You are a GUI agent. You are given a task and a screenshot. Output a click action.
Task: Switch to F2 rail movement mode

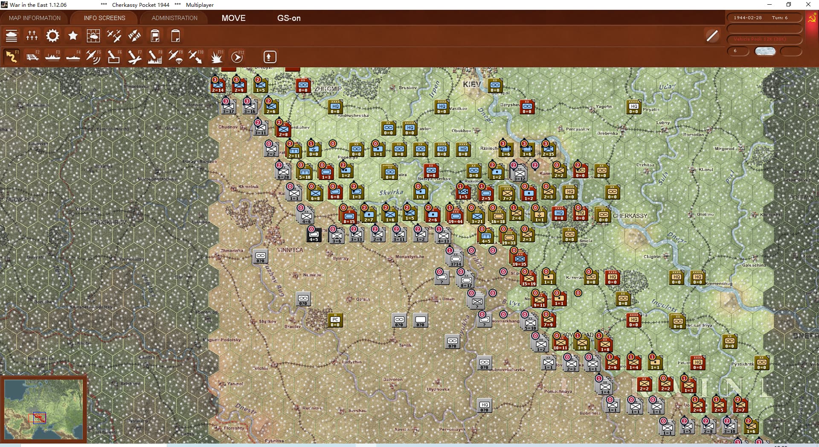[x=32, y=57]
